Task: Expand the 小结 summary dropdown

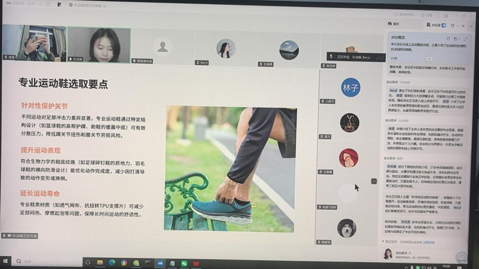Action: click(x=429, y=58)
